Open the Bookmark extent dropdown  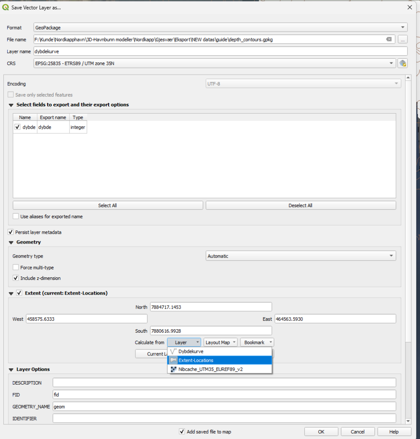coord(257,343)
